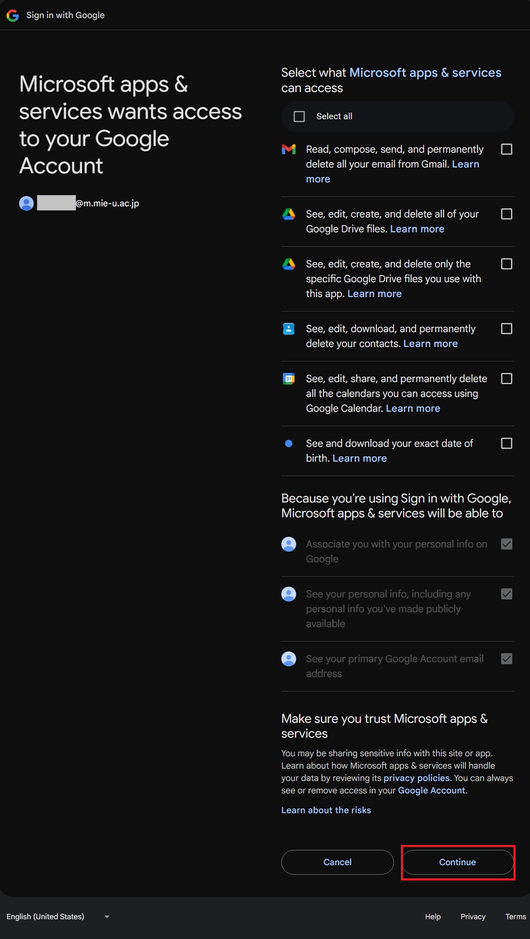Viewport: 530px width, 939px height.
Task: Click the account avatar beside the email address
Action: click(x=26, y=203)
